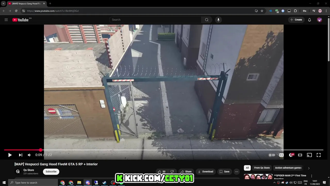The height and width of the screenshot is (186, 330).
Task: Save the video to a playlist
Action: (x=225, y=172)
